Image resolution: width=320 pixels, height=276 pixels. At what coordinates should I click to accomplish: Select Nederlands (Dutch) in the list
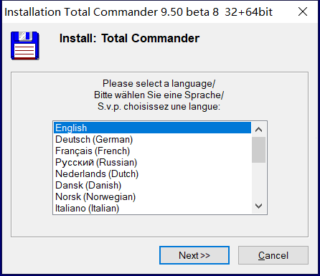coord(152,173)
